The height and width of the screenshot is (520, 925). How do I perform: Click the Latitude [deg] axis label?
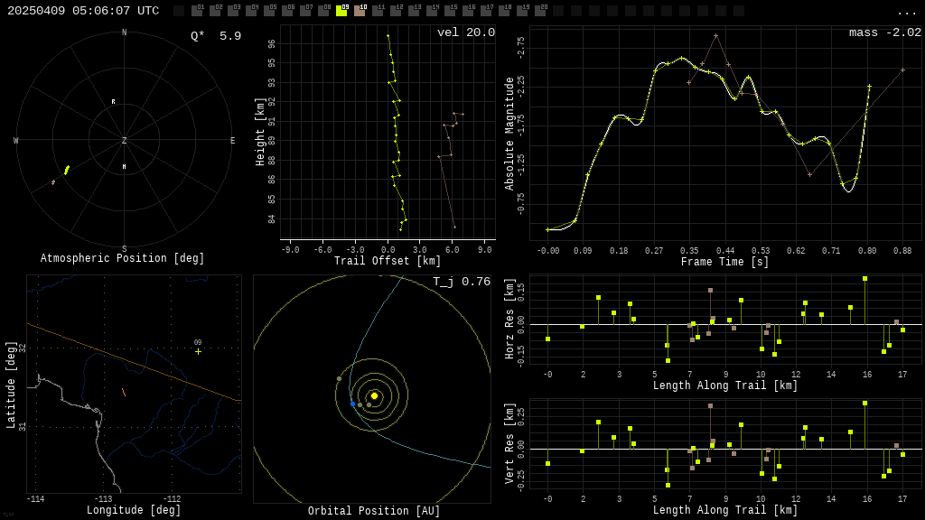11,385
